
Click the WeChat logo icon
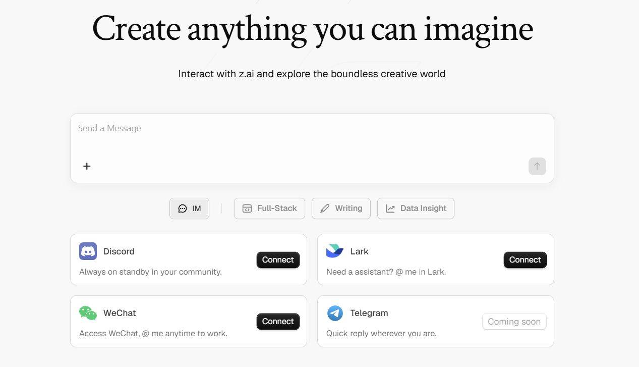click(x=88, y=313)
